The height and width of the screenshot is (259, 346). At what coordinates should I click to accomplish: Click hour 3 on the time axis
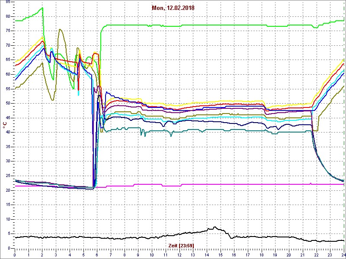(56, 255)
